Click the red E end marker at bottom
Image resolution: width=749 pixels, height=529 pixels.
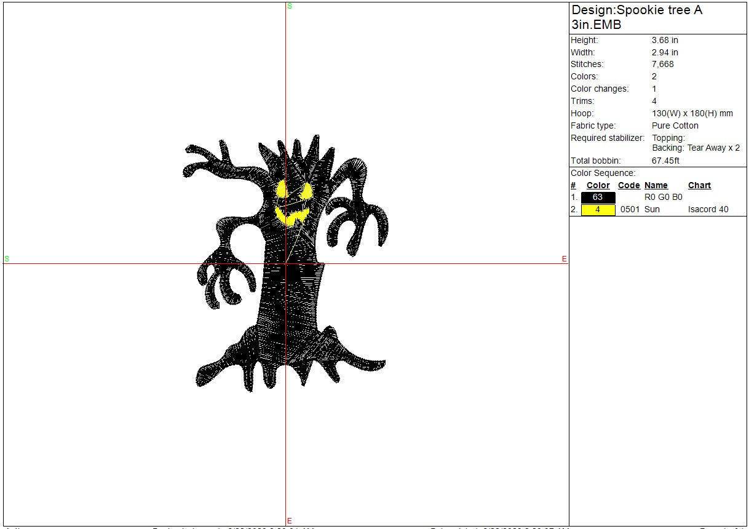click(x=290, y=521)
